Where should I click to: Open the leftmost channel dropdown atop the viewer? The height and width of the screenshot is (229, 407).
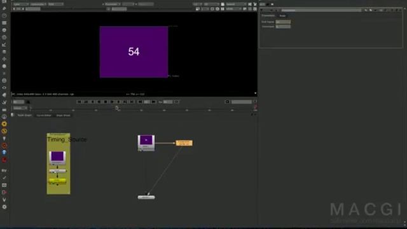[x=20, y=4]
